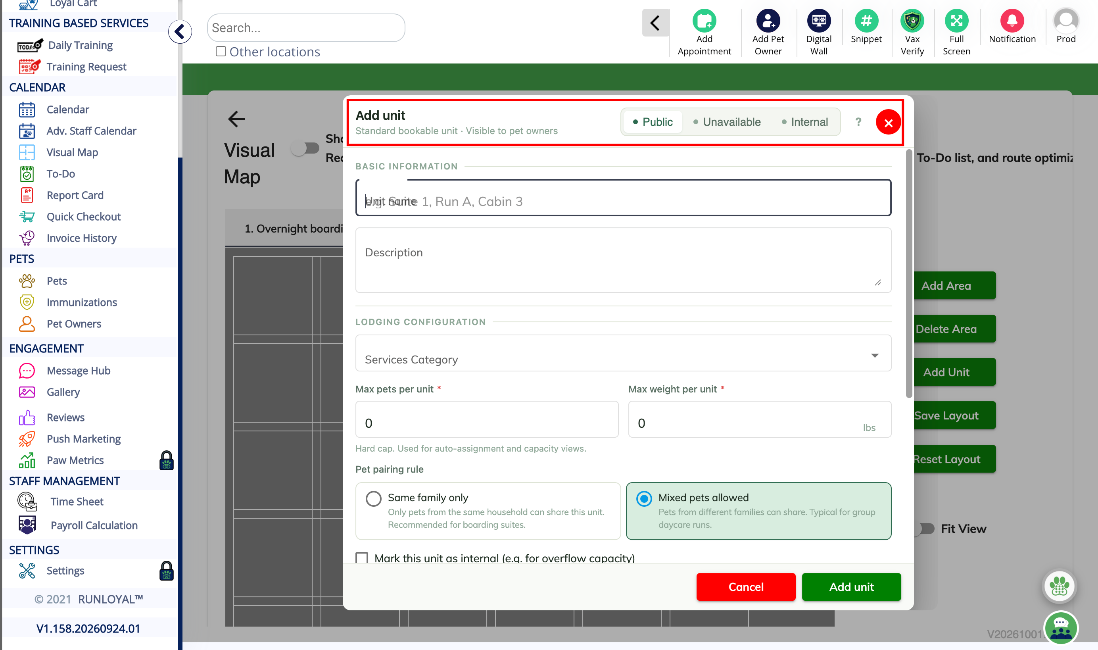Click the help question mark icon

pos(858,122)
